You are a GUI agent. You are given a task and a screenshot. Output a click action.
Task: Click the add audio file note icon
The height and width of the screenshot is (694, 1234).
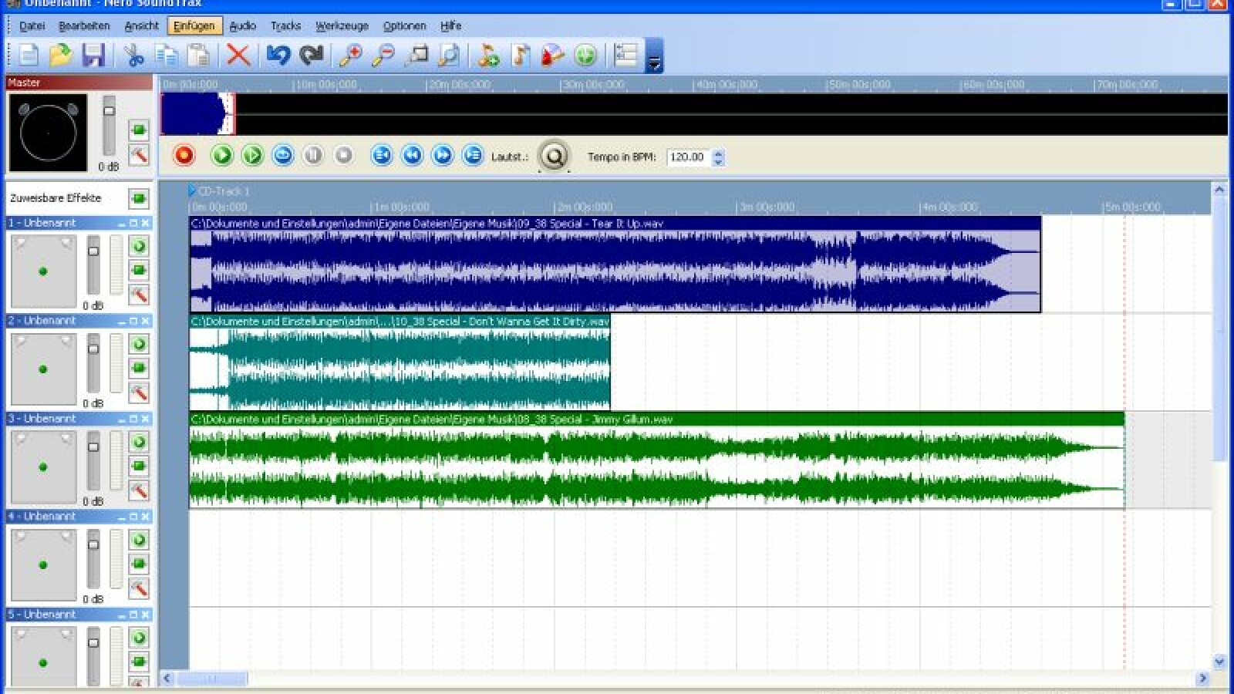coord(487,56)
